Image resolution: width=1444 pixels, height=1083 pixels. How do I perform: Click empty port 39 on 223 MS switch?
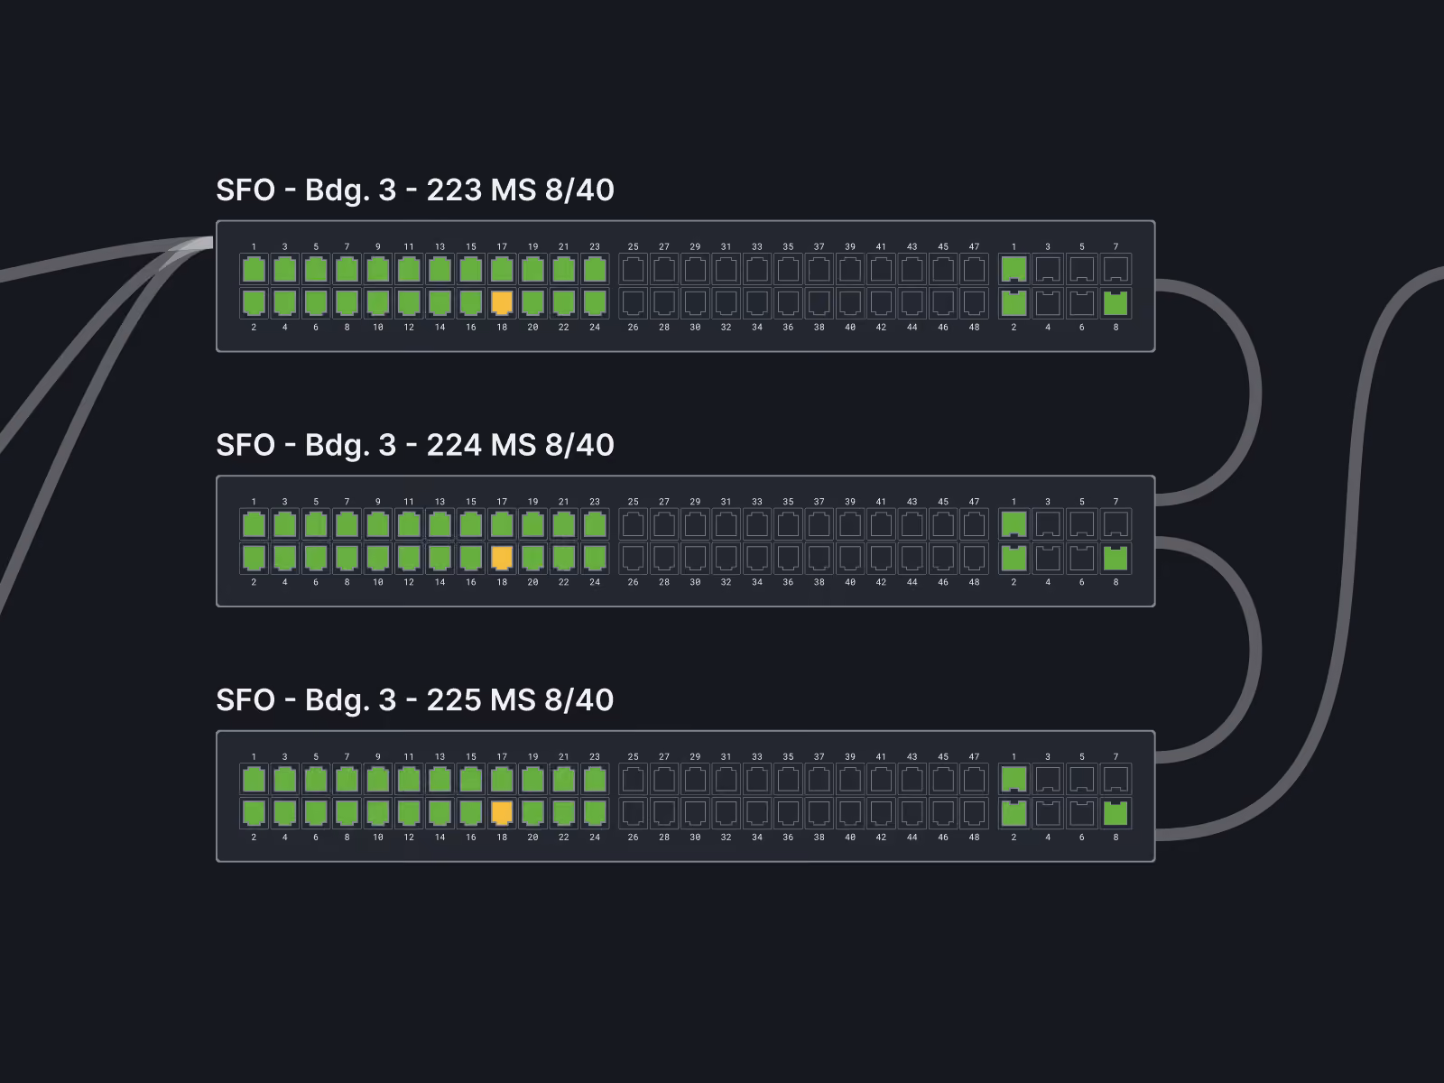coord(850,269)
